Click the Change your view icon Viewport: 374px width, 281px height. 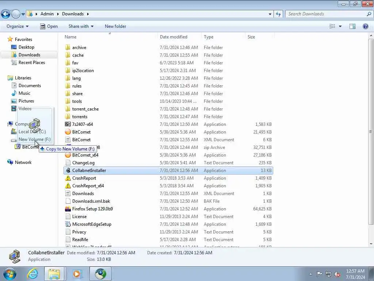(332, 26)
